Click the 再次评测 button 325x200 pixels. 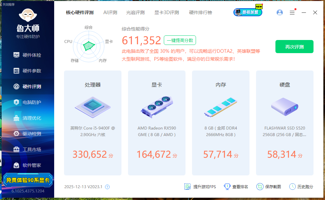(294, 47)
